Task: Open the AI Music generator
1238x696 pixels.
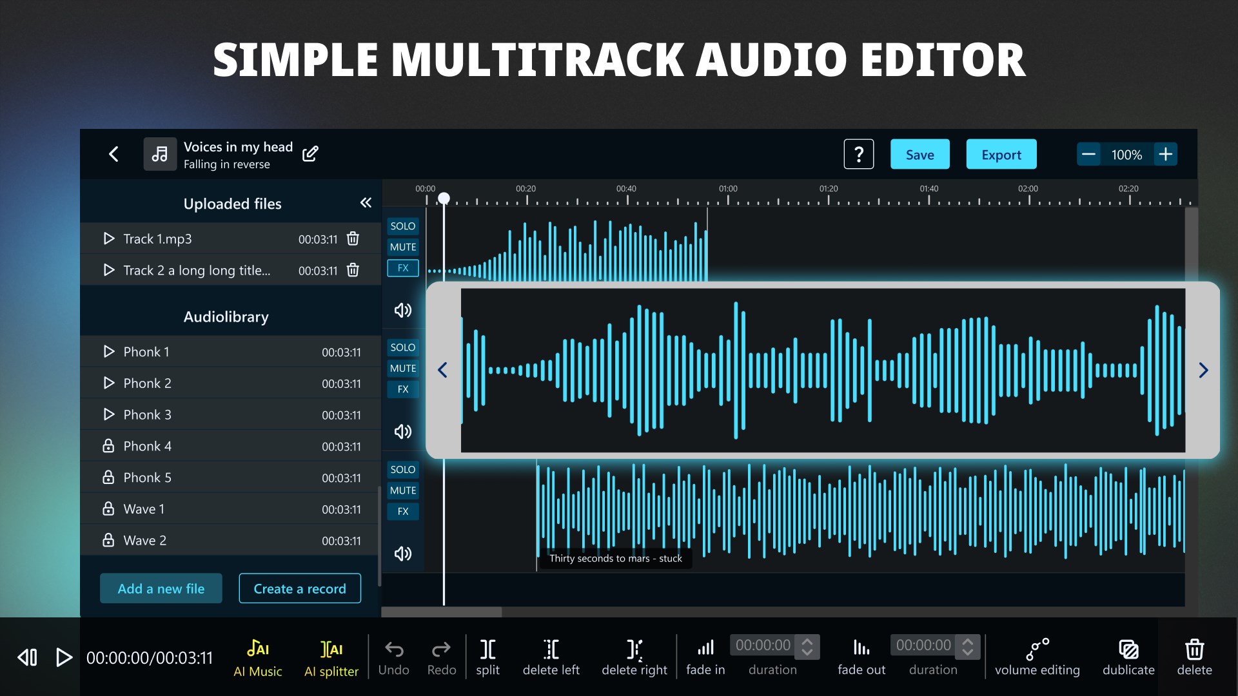Action: [257, 656]
